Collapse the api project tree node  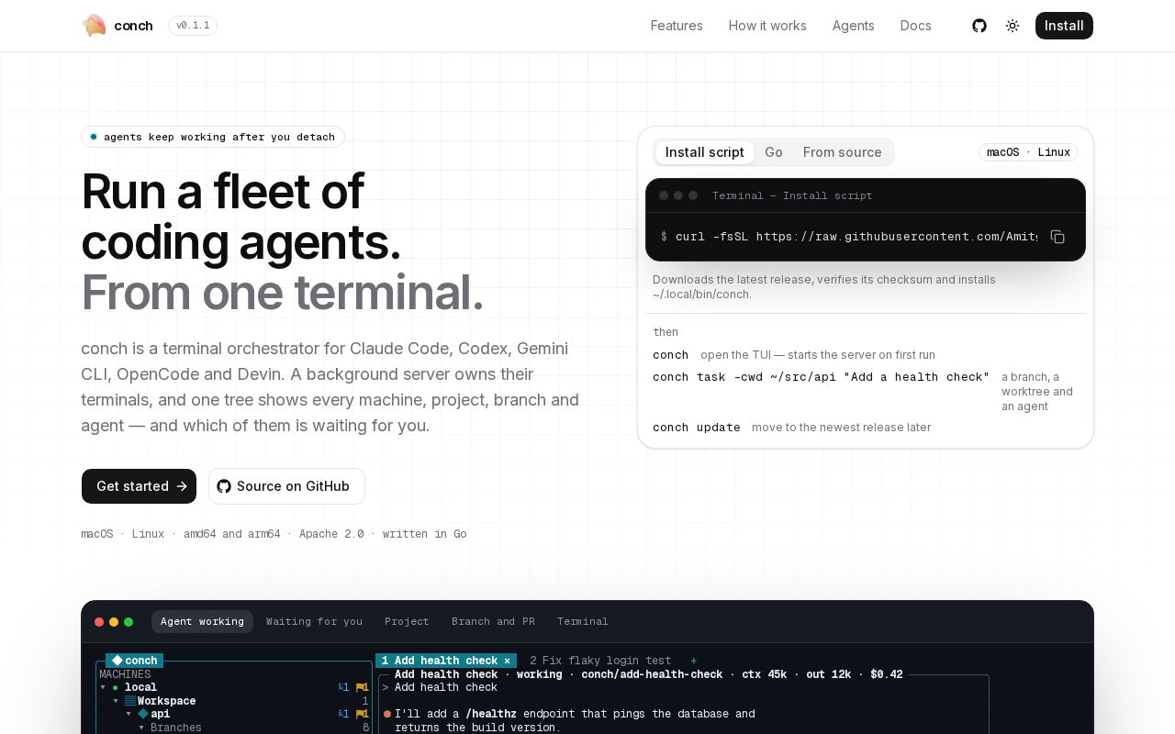[x=129, y=714]
